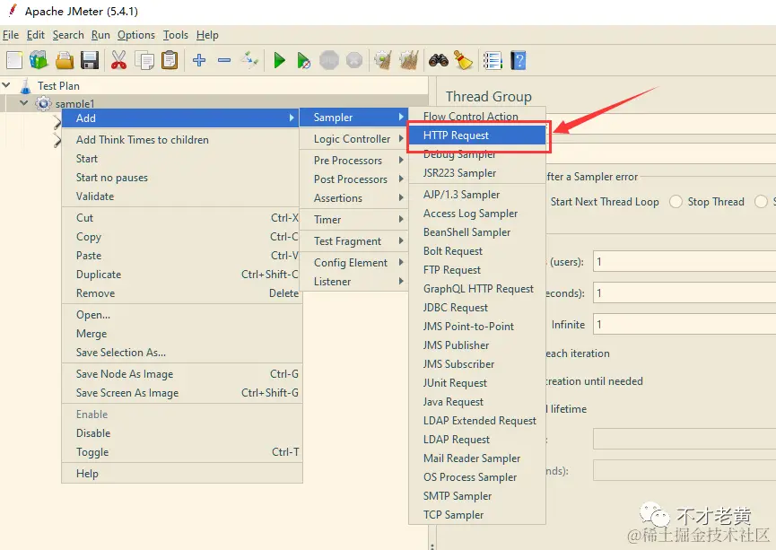The image size is (776, 550).
Task: Open the File menu
Action: click(x=11, y=35)
